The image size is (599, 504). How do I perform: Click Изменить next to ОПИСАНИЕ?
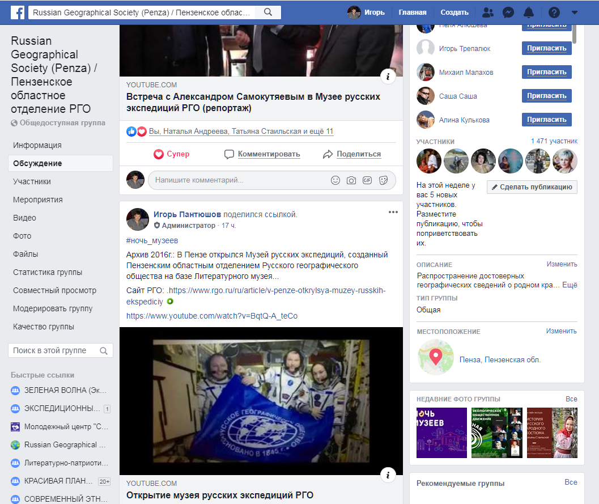tap(562, 264)
